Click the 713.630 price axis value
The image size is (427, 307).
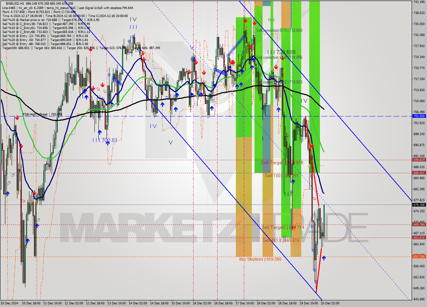point(419,90)
